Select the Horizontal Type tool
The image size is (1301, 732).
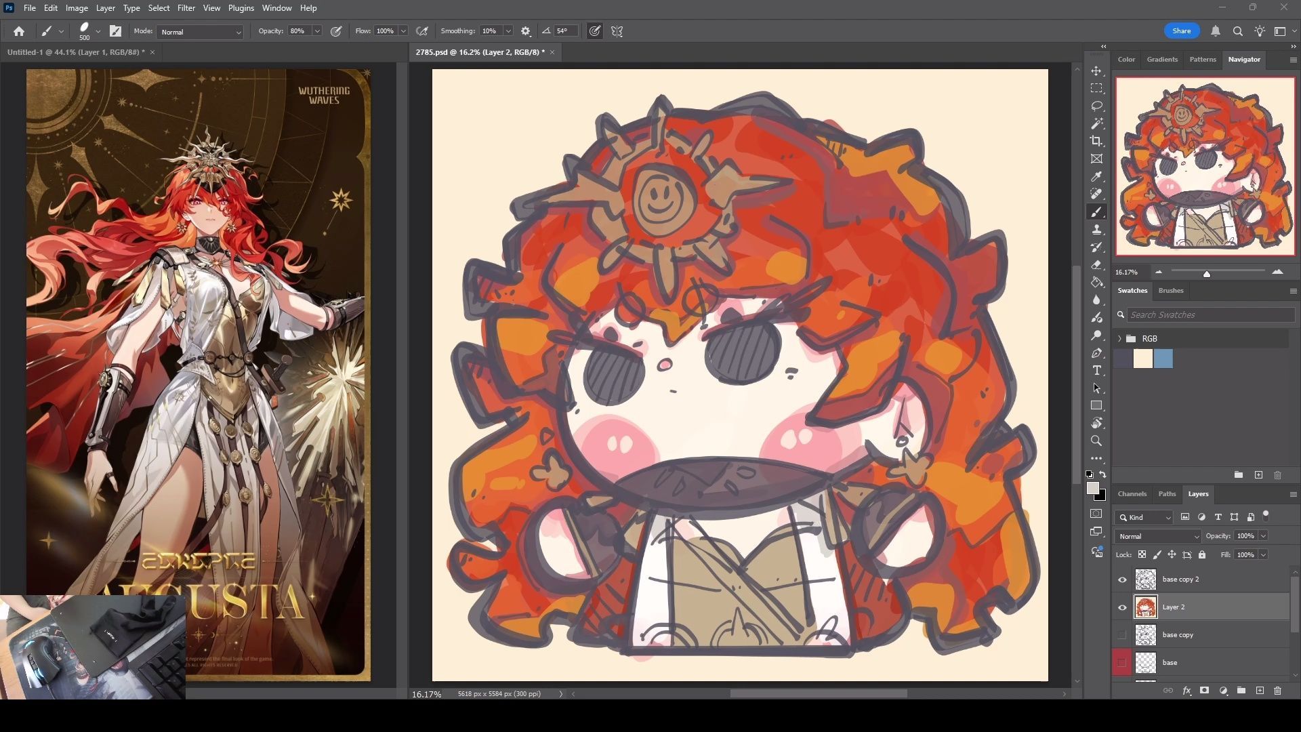pyautogui.click(x=1096, y=371)
